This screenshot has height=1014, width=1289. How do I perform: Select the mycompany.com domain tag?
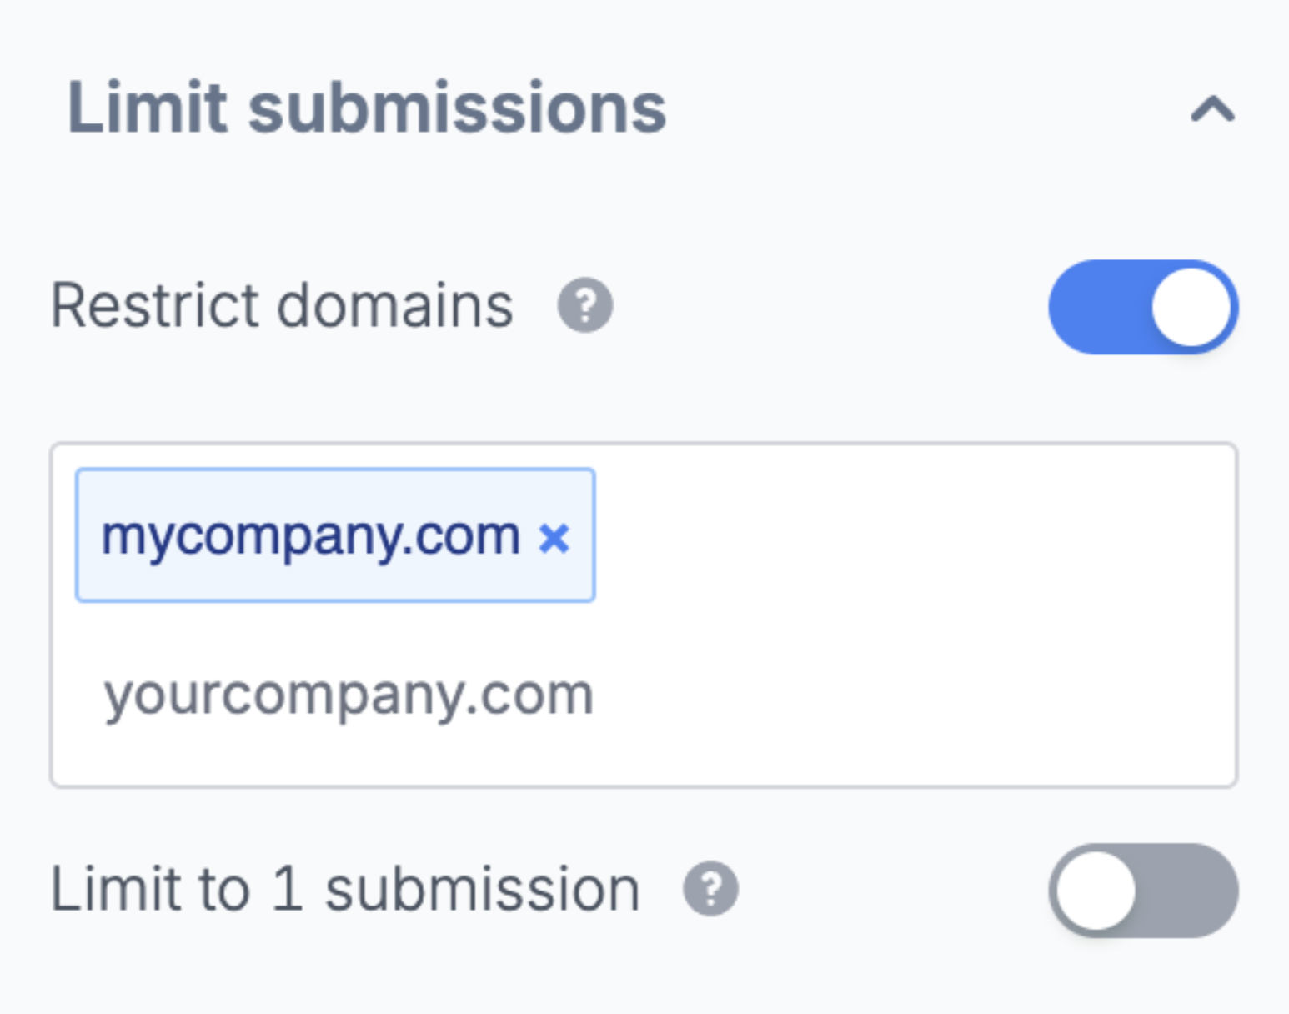[310, 535]
